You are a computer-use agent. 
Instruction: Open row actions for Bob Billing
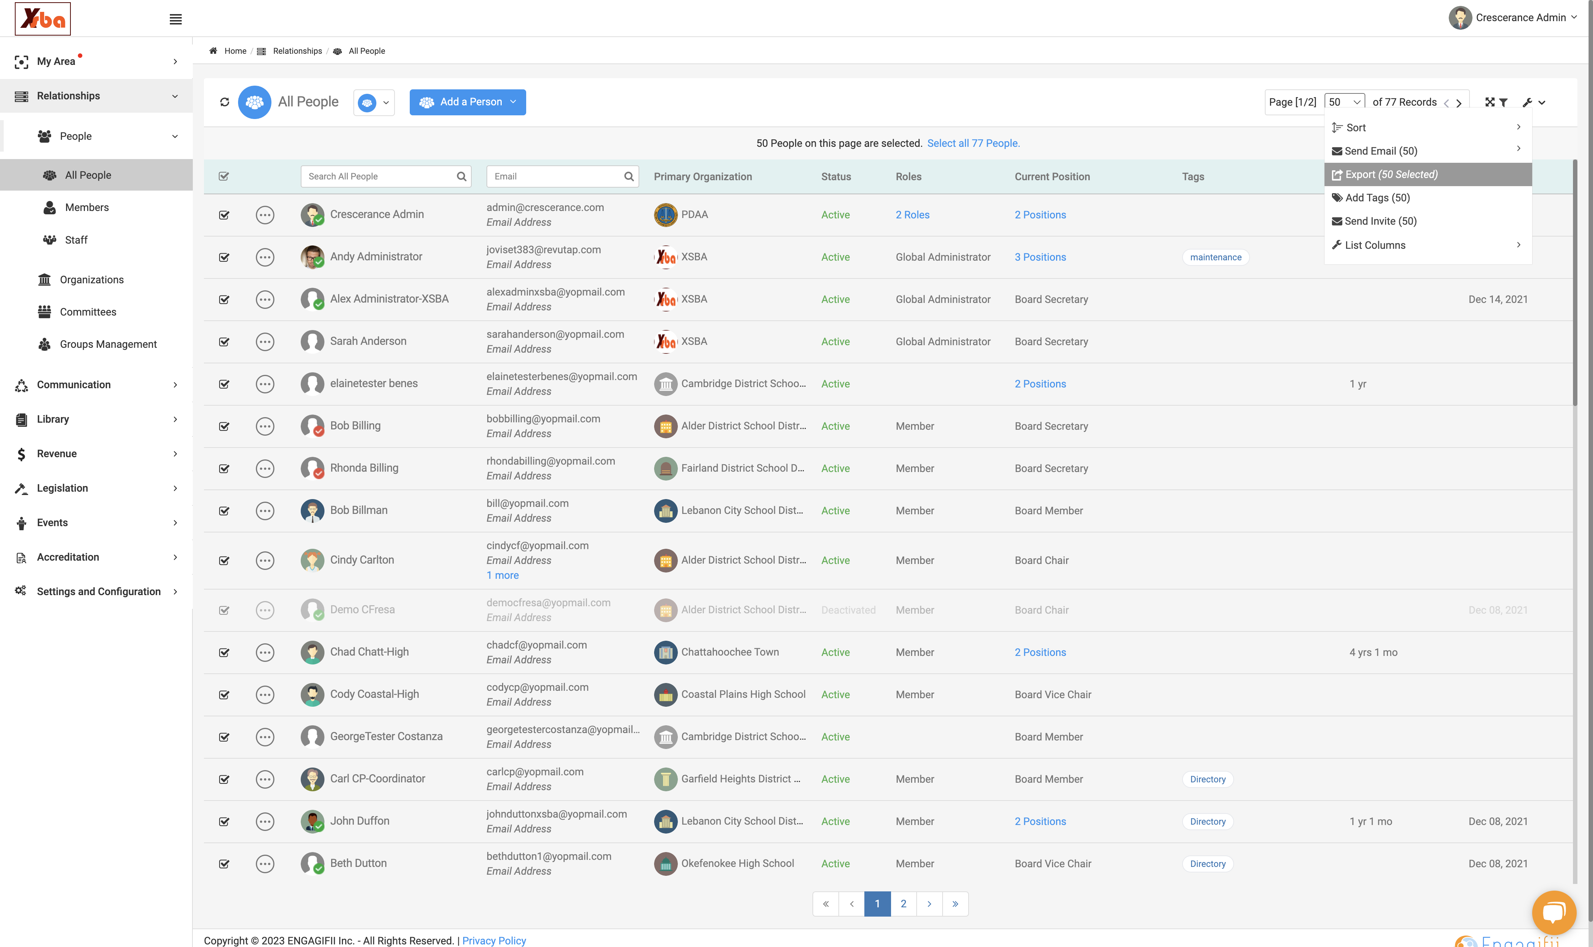[x=265, y=426]
